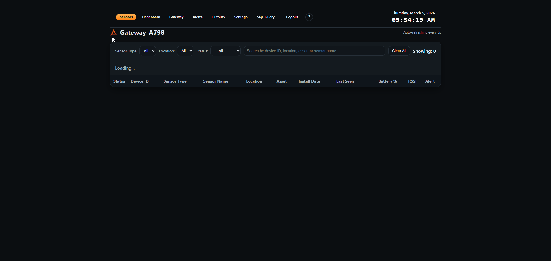Sort by the Device ID column header
Viewport: 551px width, 261px height.
[x=139, y=81]
